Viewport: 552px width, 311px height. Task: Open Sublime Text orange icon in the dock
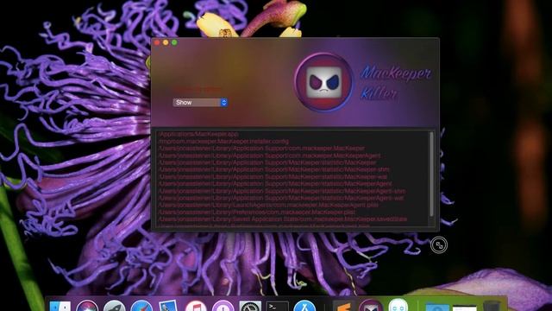(x=343, y=306)
